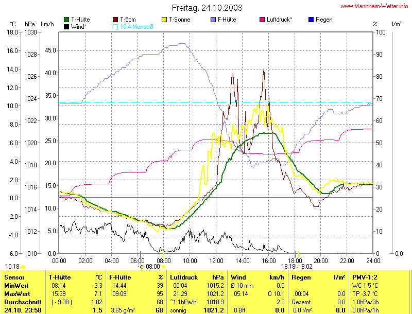Open the www.Mannheim-Wetter.info link

374,6
